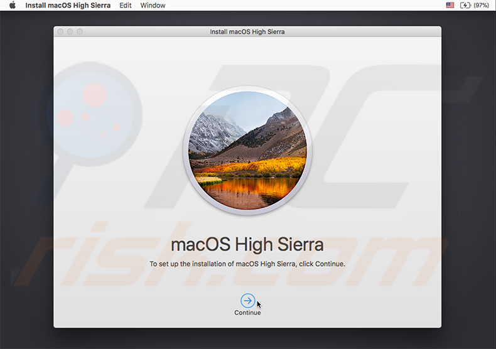Viewport: 496px width, 349px height.
Task: Click the 97% battery percentage text
Action: (481, 6)
